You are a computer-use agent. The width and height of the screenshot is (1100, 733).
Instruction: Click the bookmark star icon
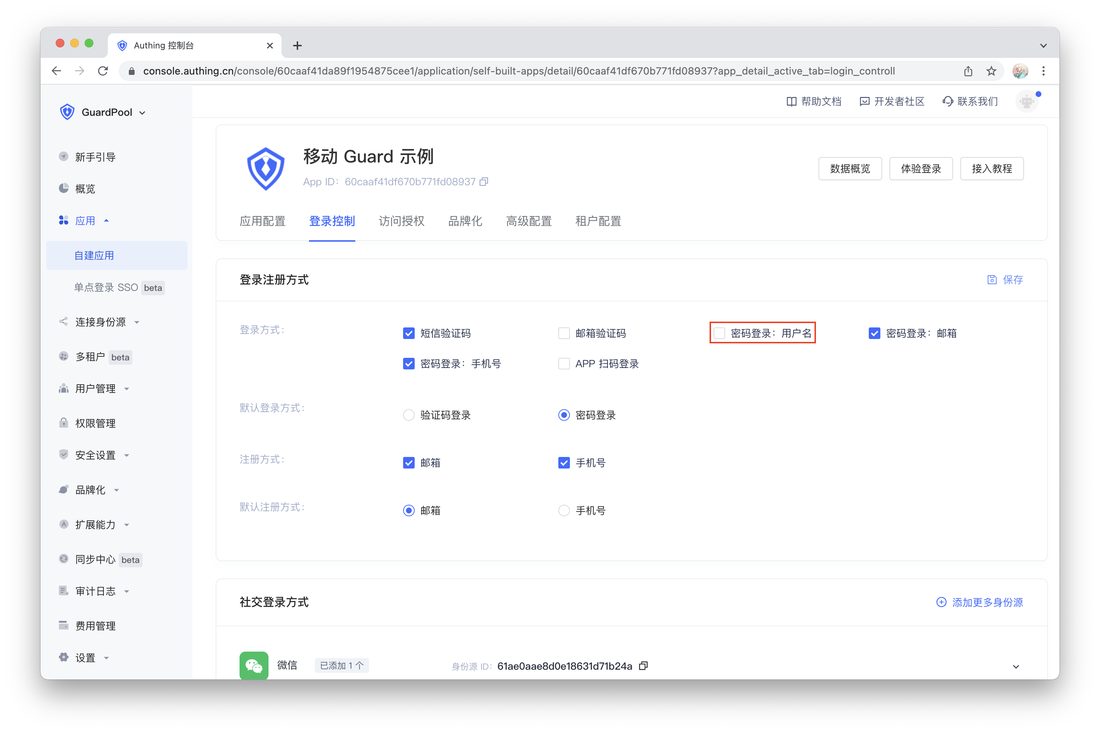pyautogui.click(x=991, y=71)
